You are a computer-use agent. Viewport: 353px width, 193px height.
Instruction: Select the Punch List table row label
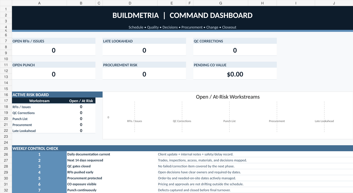[x=39, y=119]
